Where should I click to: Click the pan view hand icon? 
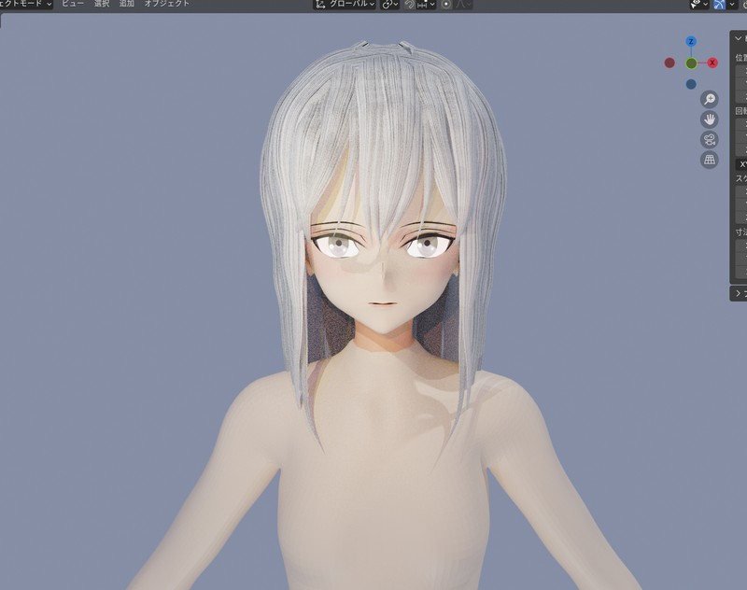pyautogui.click(x=710, y=119)
